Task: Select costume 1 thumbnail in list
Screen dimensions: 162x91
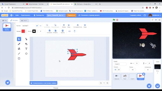Action: click(7, 27)
